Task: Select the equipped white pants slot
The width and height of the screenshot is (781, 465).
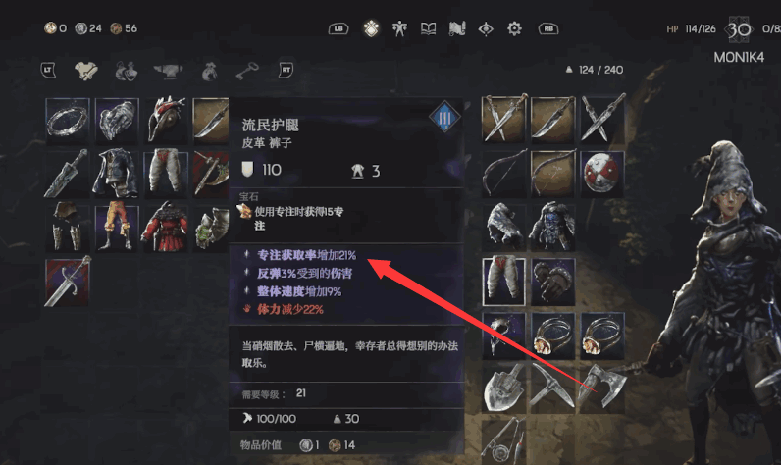Action: (503, 282)
